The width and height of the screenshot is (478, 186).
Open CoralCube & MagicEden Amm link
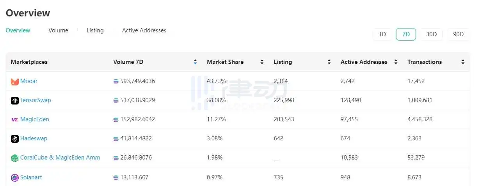pyautogui.click(x=60, y=158)
